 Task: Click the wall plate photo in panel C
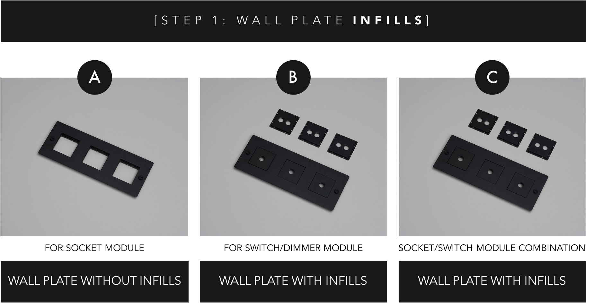[x=492, y=157]
